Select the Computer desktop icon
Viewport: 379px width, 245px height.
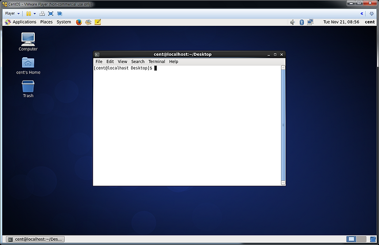click(28, 42)
